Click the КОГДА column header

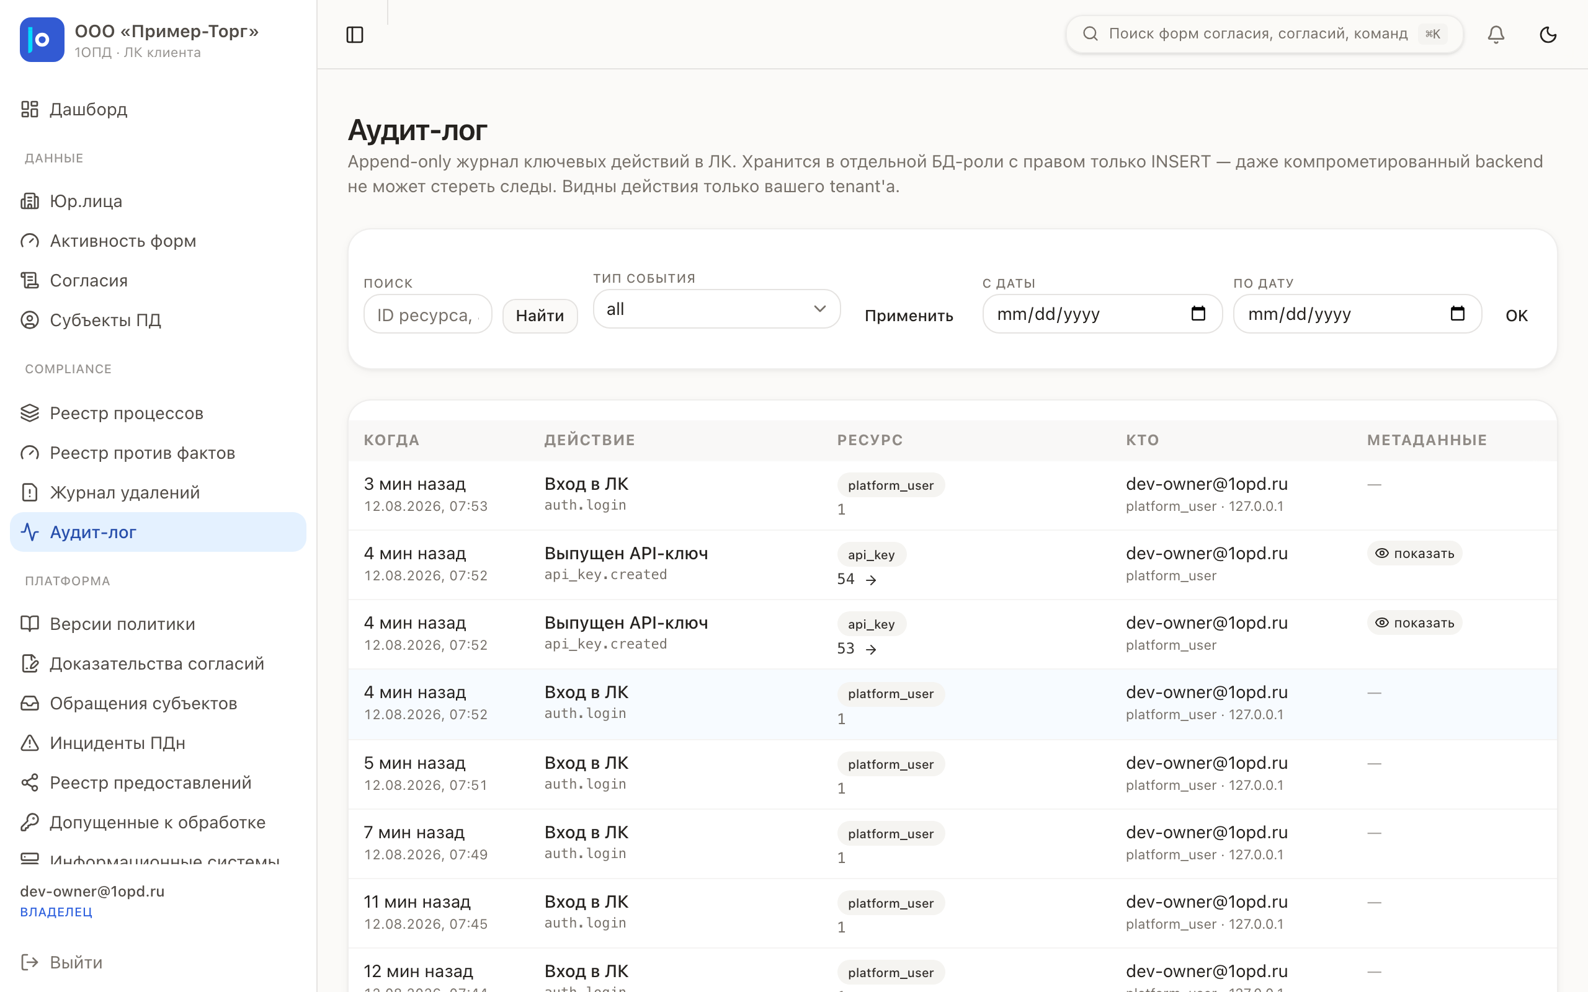[392, 440]
